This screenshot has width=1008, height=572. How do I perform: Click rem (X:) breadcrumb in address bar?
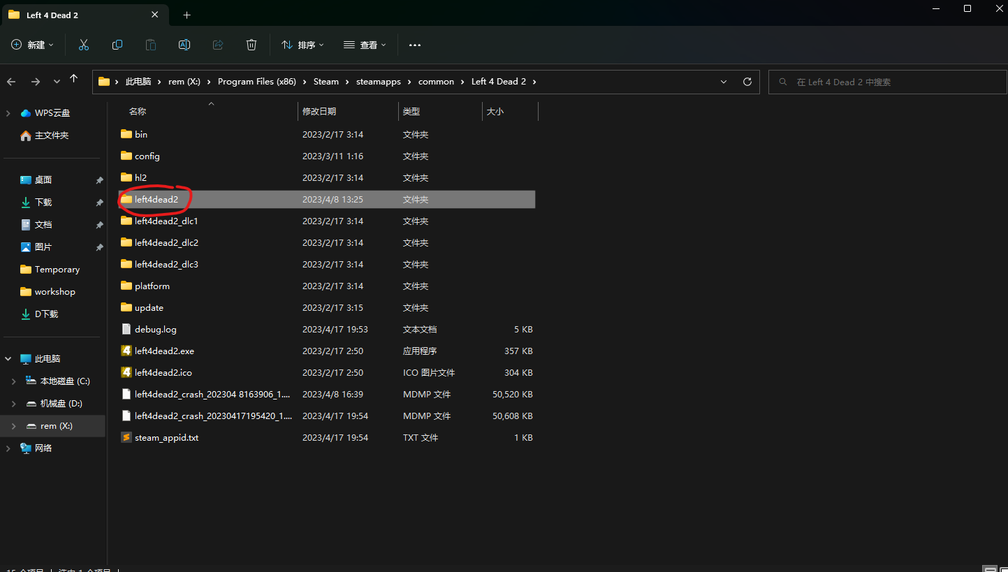pyautogui.click(x=184, y=82)
